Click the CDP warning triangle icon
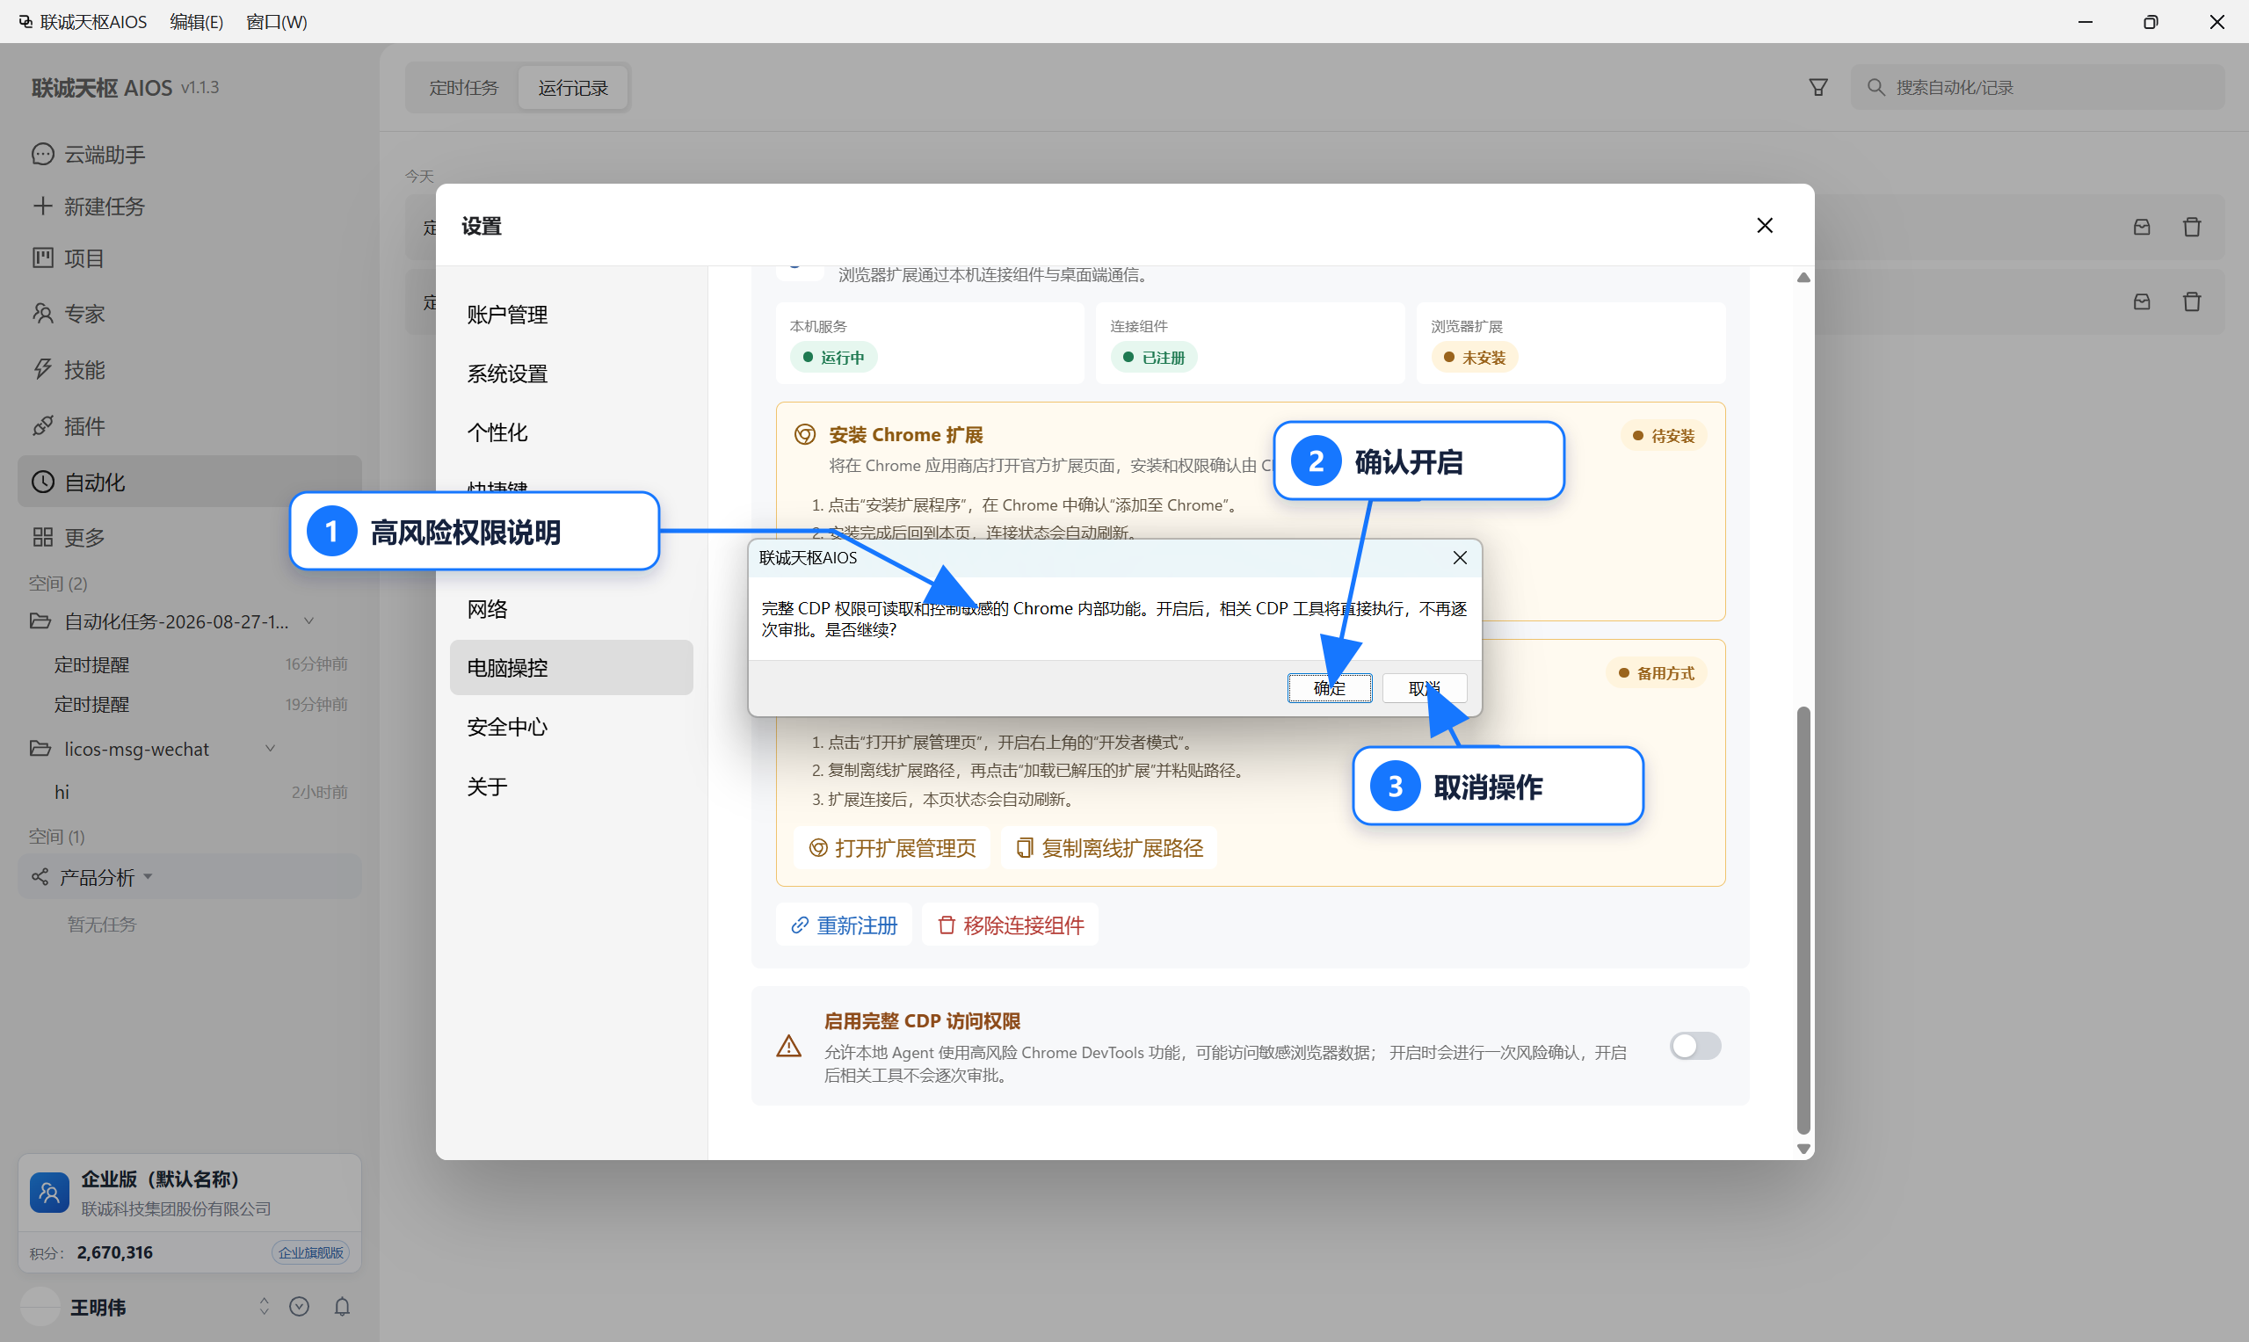This screenshot has width=2249, height=1342. click(x=788, y=1047)
